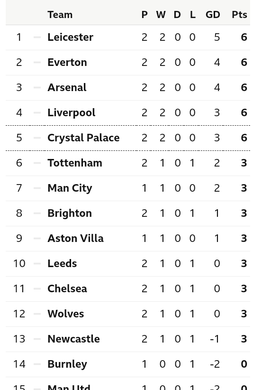This screenshot has height=390, width=253.
Task: Open the Wolves team link
Action: coord(65,314)
